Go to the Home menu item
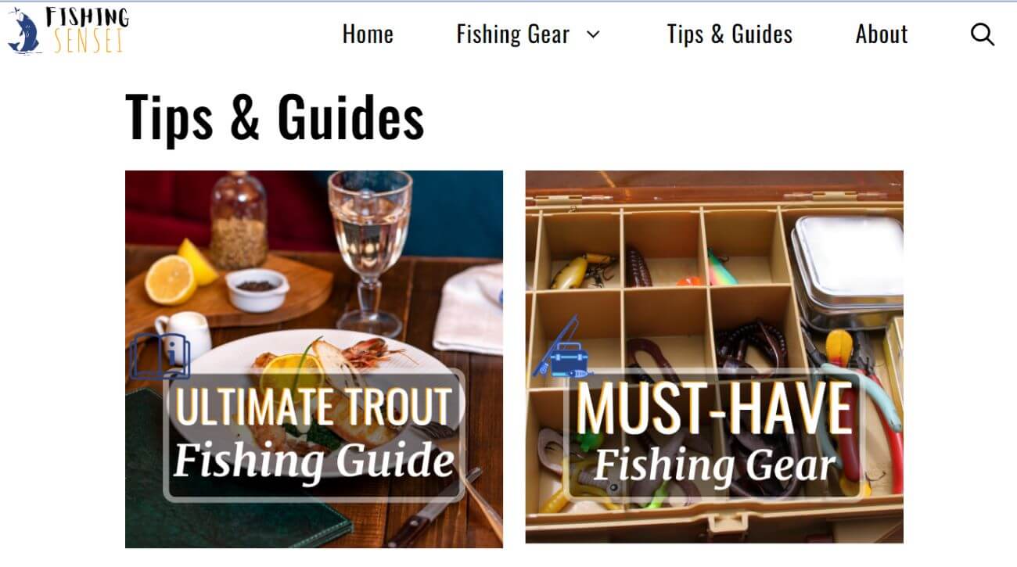Screen dimensions: 1017x567 tap(368, 34)
